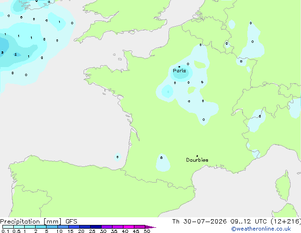Click the 'Precipitation [mm]' title text
Image resolution: width=301 pixels, height=233 pixels.
[x=31, y=222]
